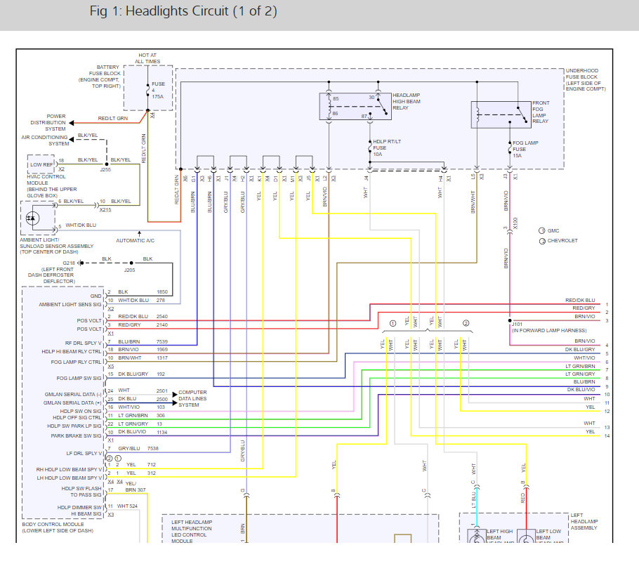
Task: Click the "LF DRL SPLY V" pin label
Action: pos(84,453)
